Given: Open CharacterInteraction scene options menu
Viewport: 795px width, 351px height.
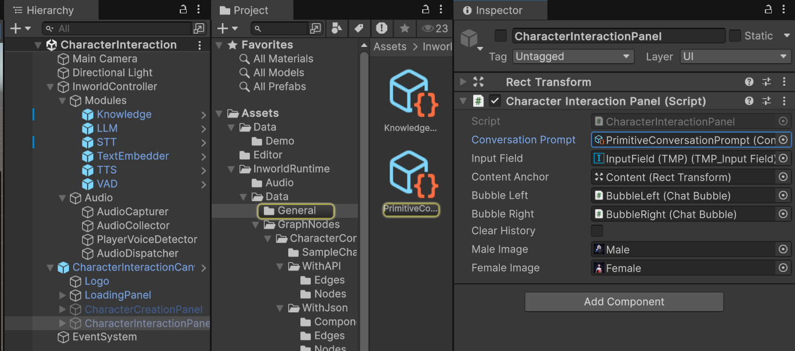Looking at the screenshot, I should click(x=200, y=45).
